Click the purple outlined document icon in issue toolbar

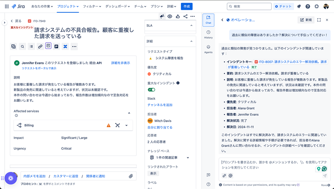[x=49, y=46]
